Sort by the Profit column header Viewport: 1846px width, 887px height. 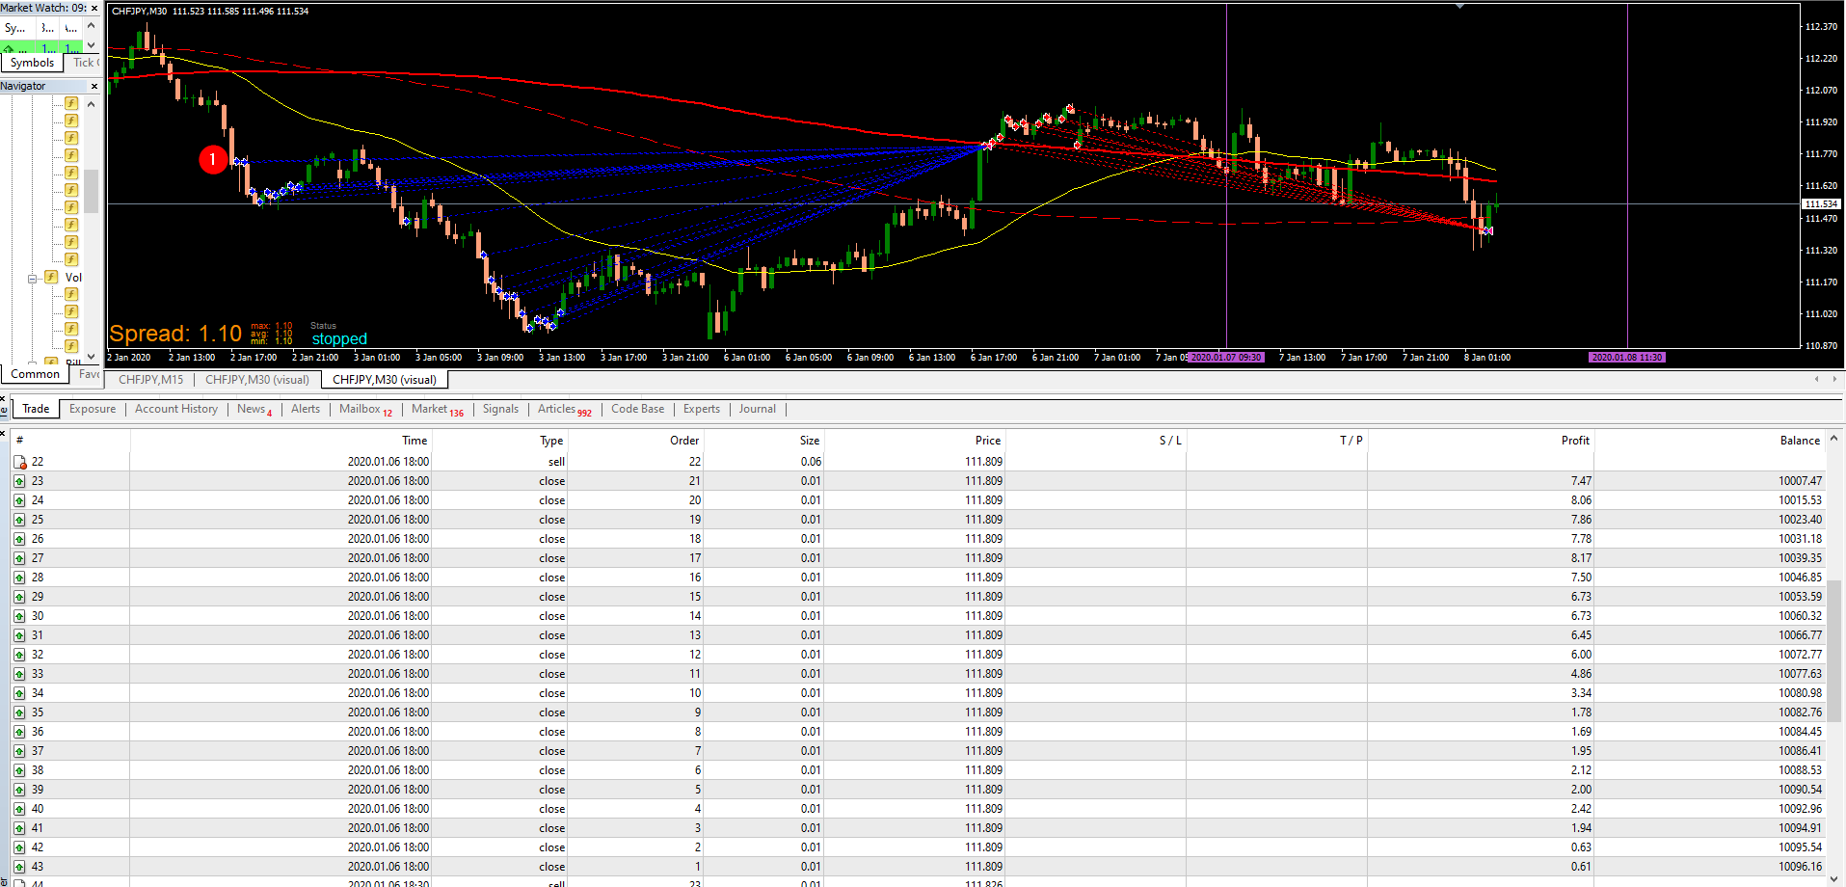(x=1481, y=441)
